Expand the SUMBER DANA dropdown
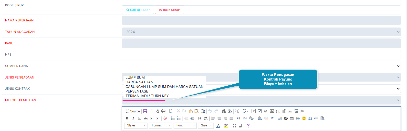 [261, 66]
